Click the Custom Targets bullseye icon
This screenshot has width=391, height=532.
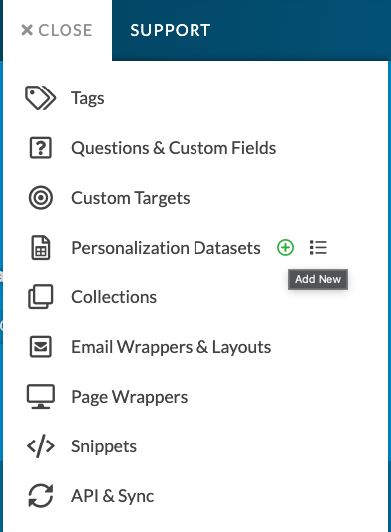pyautogui.click(x=41, y=198)
